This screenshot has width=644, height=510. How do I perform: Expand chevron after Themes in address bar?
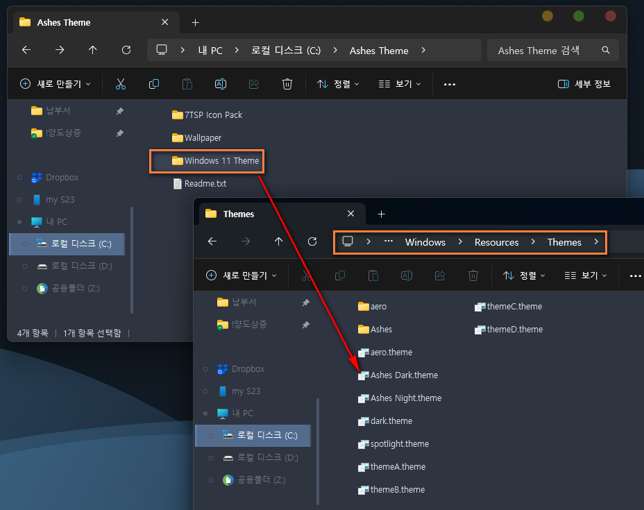tap(596, 241)
